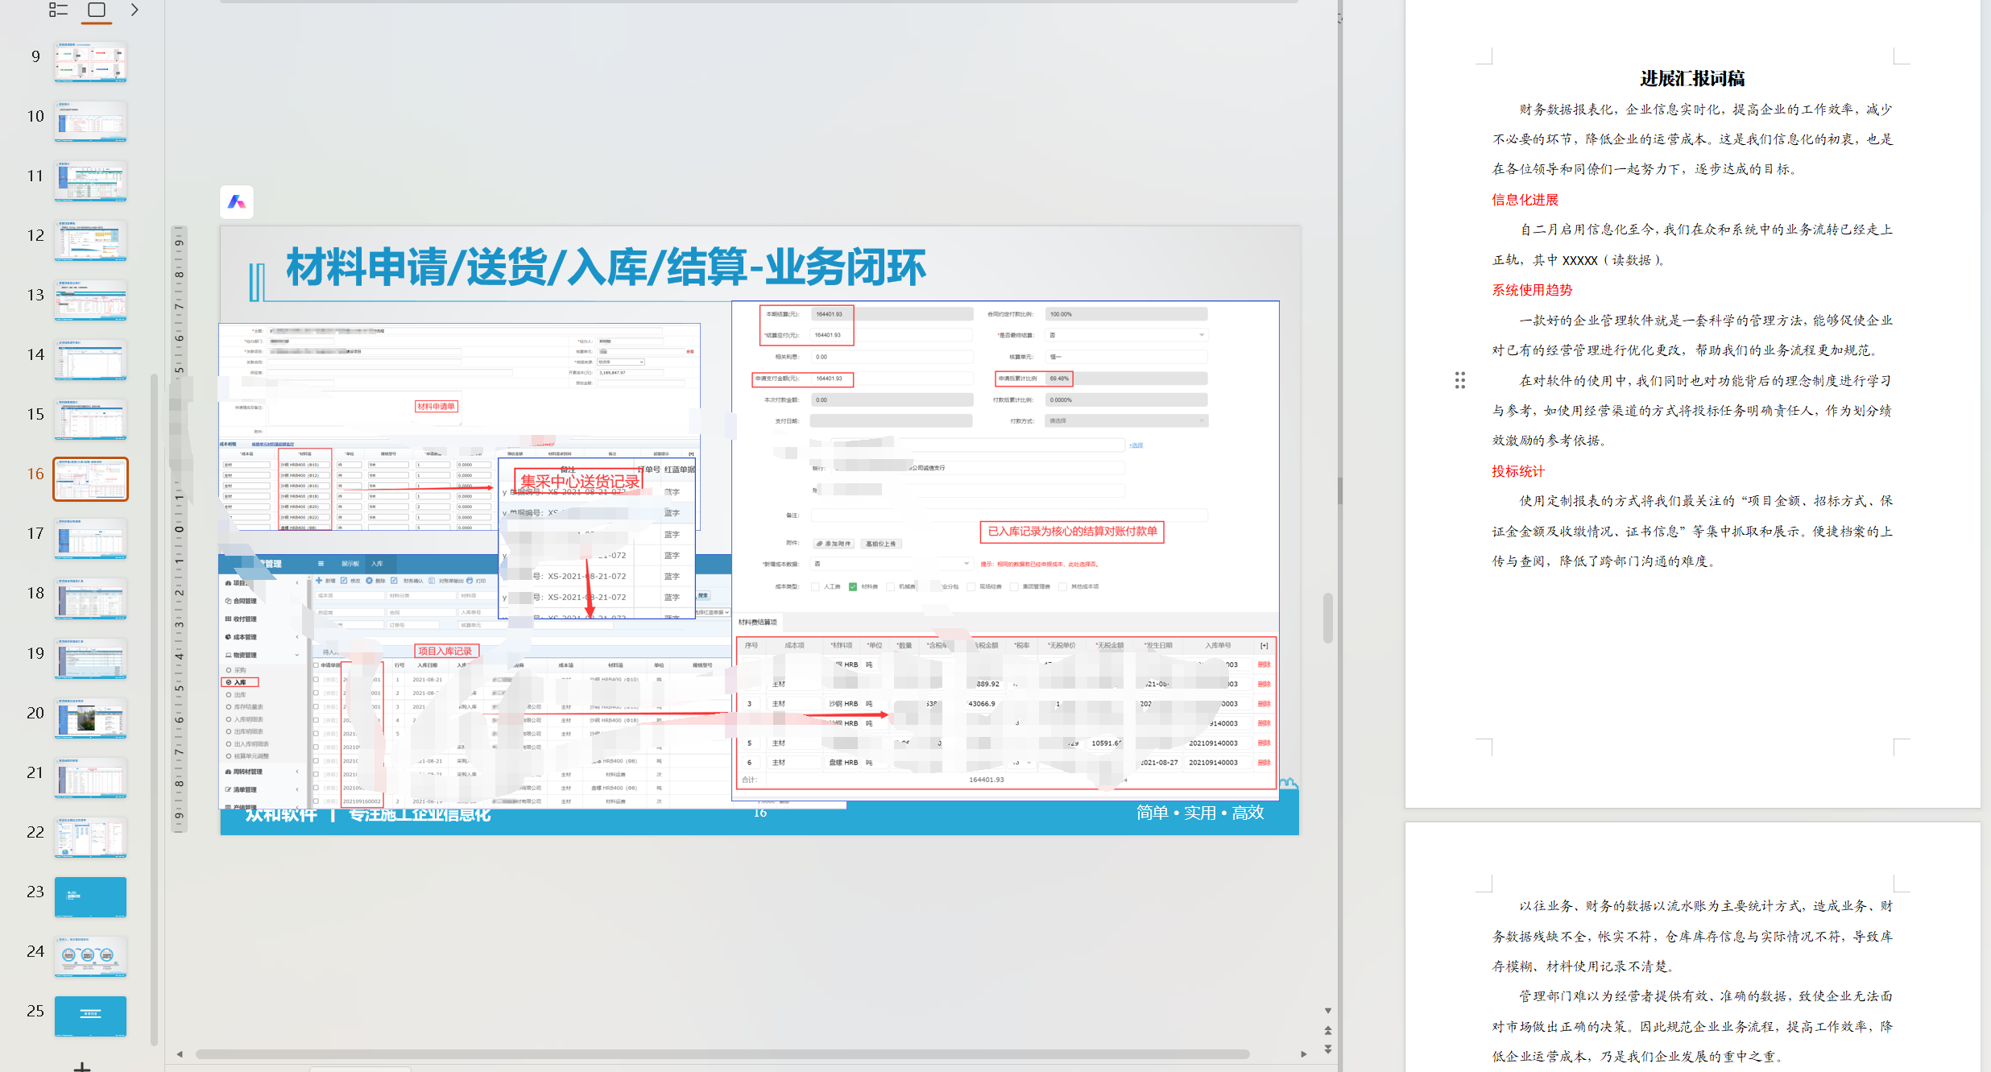Open slide 25 thumbnail
The width and height of the screenshot is (1991, 1072).
click(x=90, y=1016)
